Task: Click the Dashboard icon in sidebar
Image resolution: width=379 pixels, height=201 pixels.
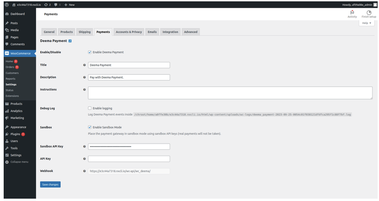Action: tap(7, 14)
